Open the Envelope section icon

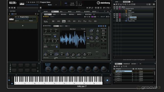pos(79,21)
